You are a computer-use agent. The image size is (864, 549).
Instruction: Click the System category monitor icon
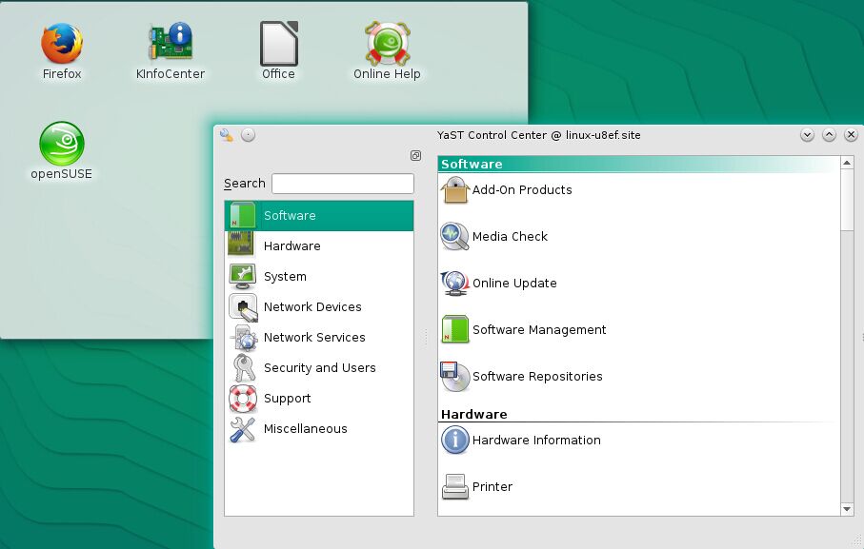(x=243, y=276)
